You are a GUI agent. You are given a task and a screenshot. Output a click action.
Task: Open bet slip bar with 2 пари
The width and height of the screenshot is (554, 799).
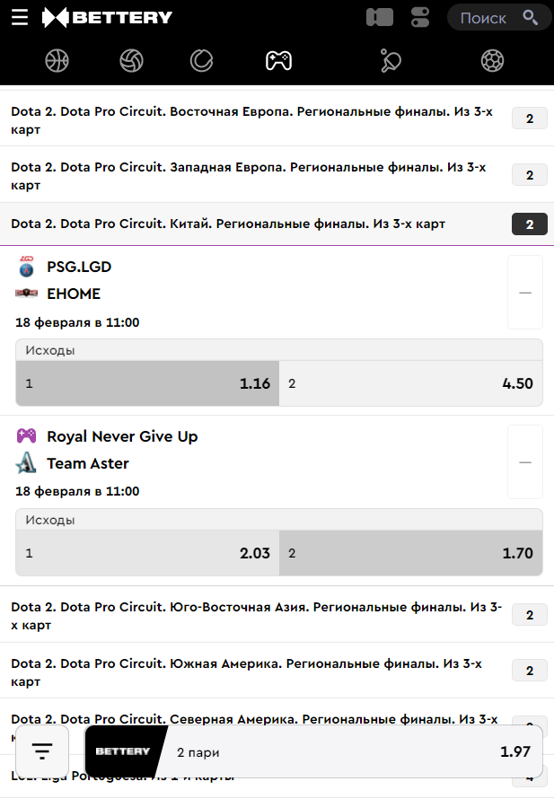pyautogui.click(x=314, y=751)
